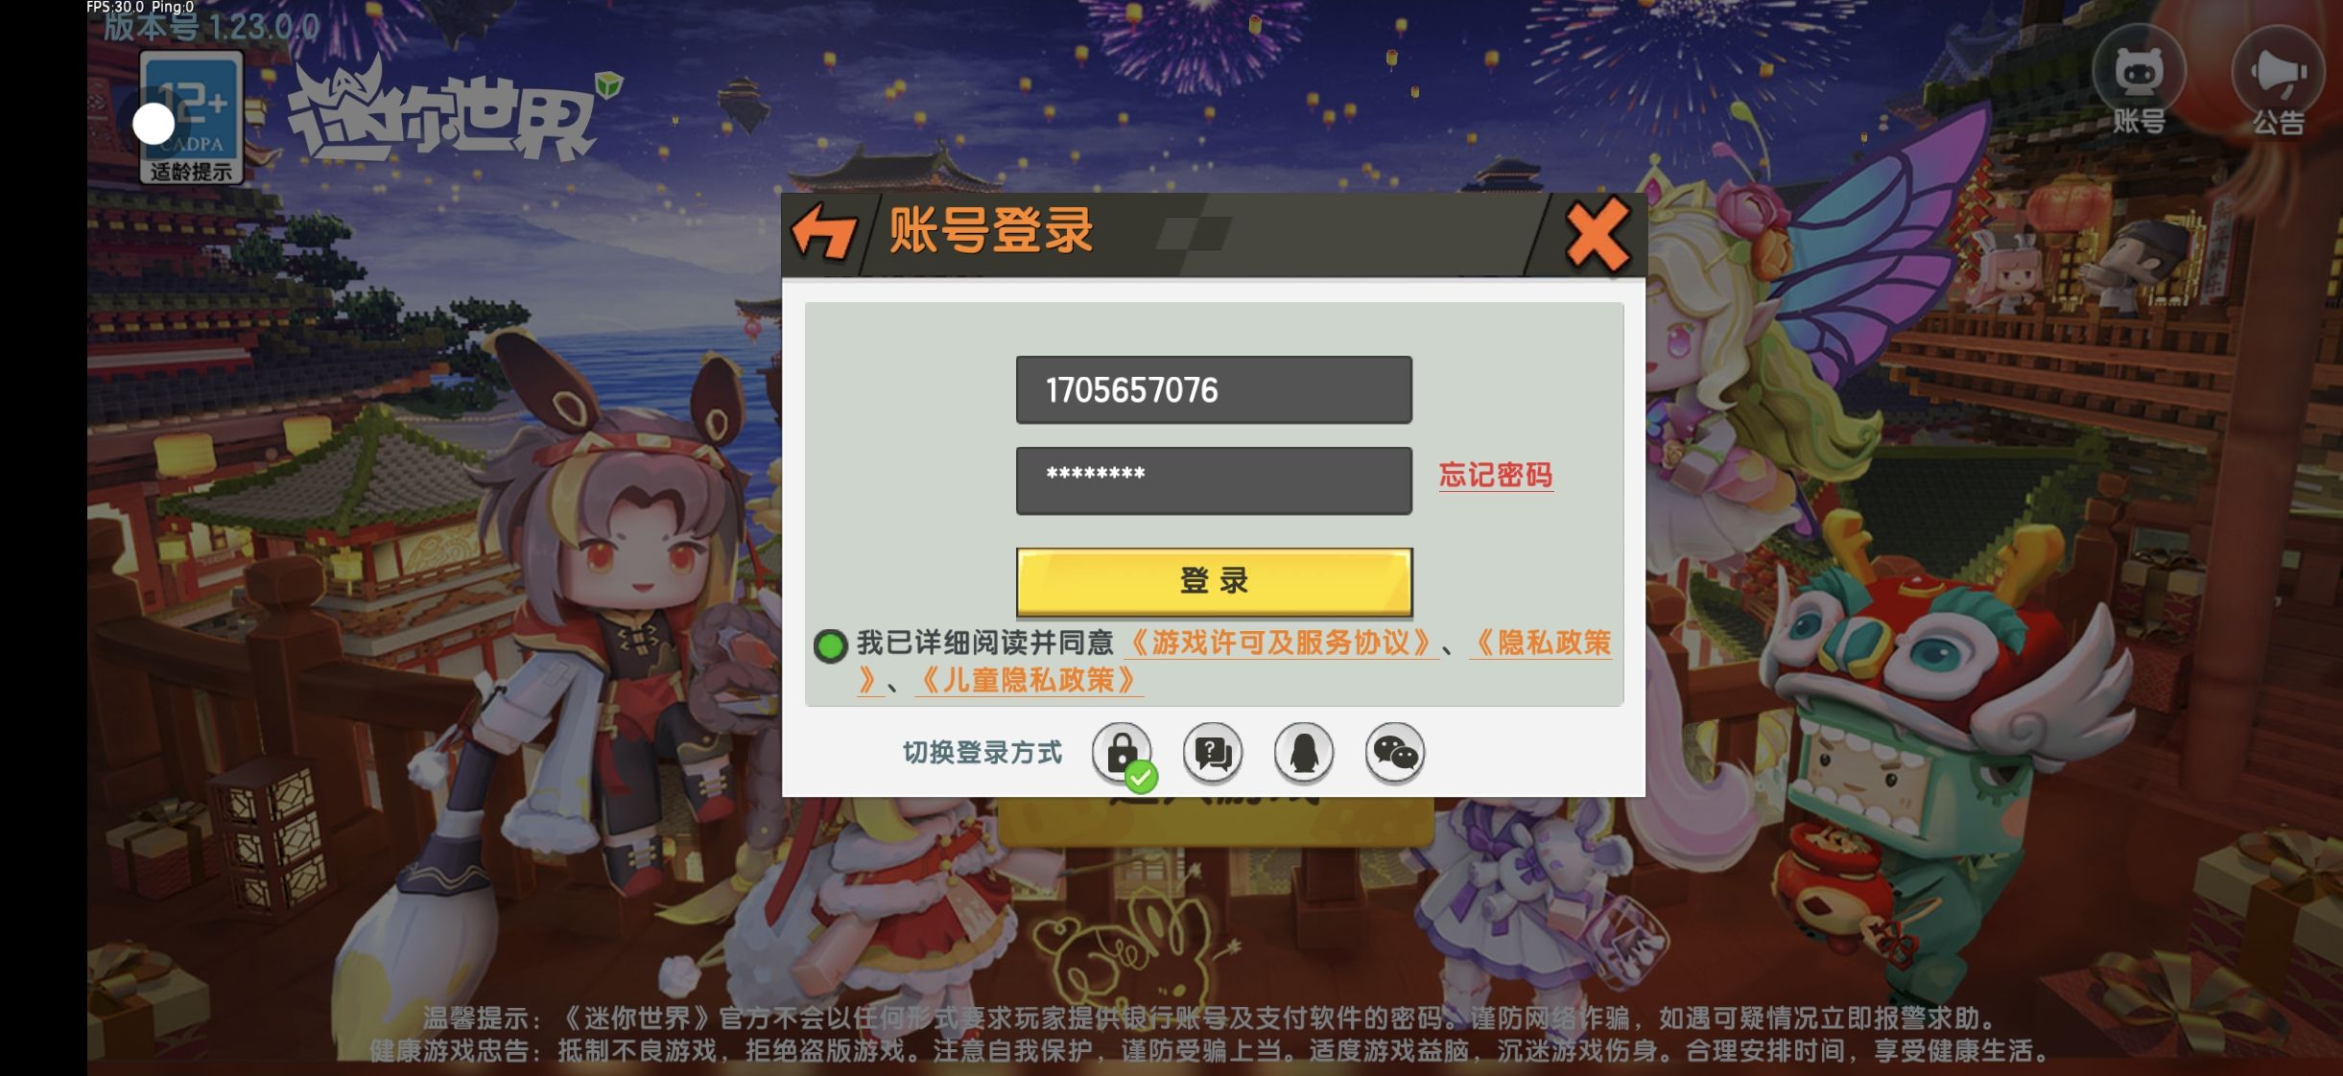Focus the masked password field
Image resolution: width=2343 pixels, height=1076 pixels.
[1214, 480]
